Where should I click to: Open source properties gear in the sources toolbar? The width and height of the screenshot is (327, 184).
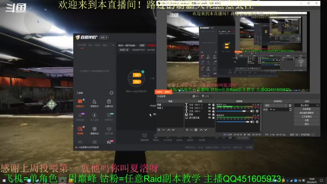pyautogui.click(x=196, y=130)
